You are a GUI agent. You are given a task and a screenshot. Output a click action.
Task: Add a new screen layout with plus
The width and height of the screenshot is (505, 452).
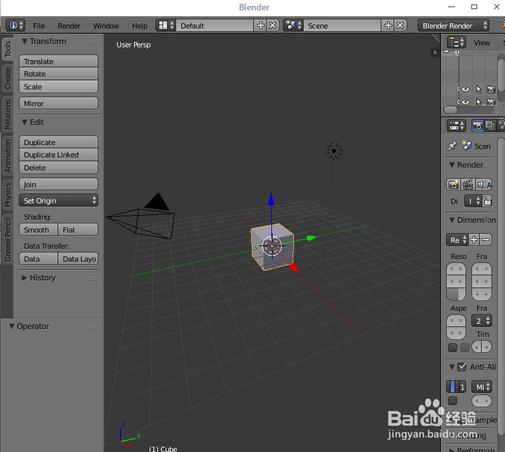pos(260,25)
